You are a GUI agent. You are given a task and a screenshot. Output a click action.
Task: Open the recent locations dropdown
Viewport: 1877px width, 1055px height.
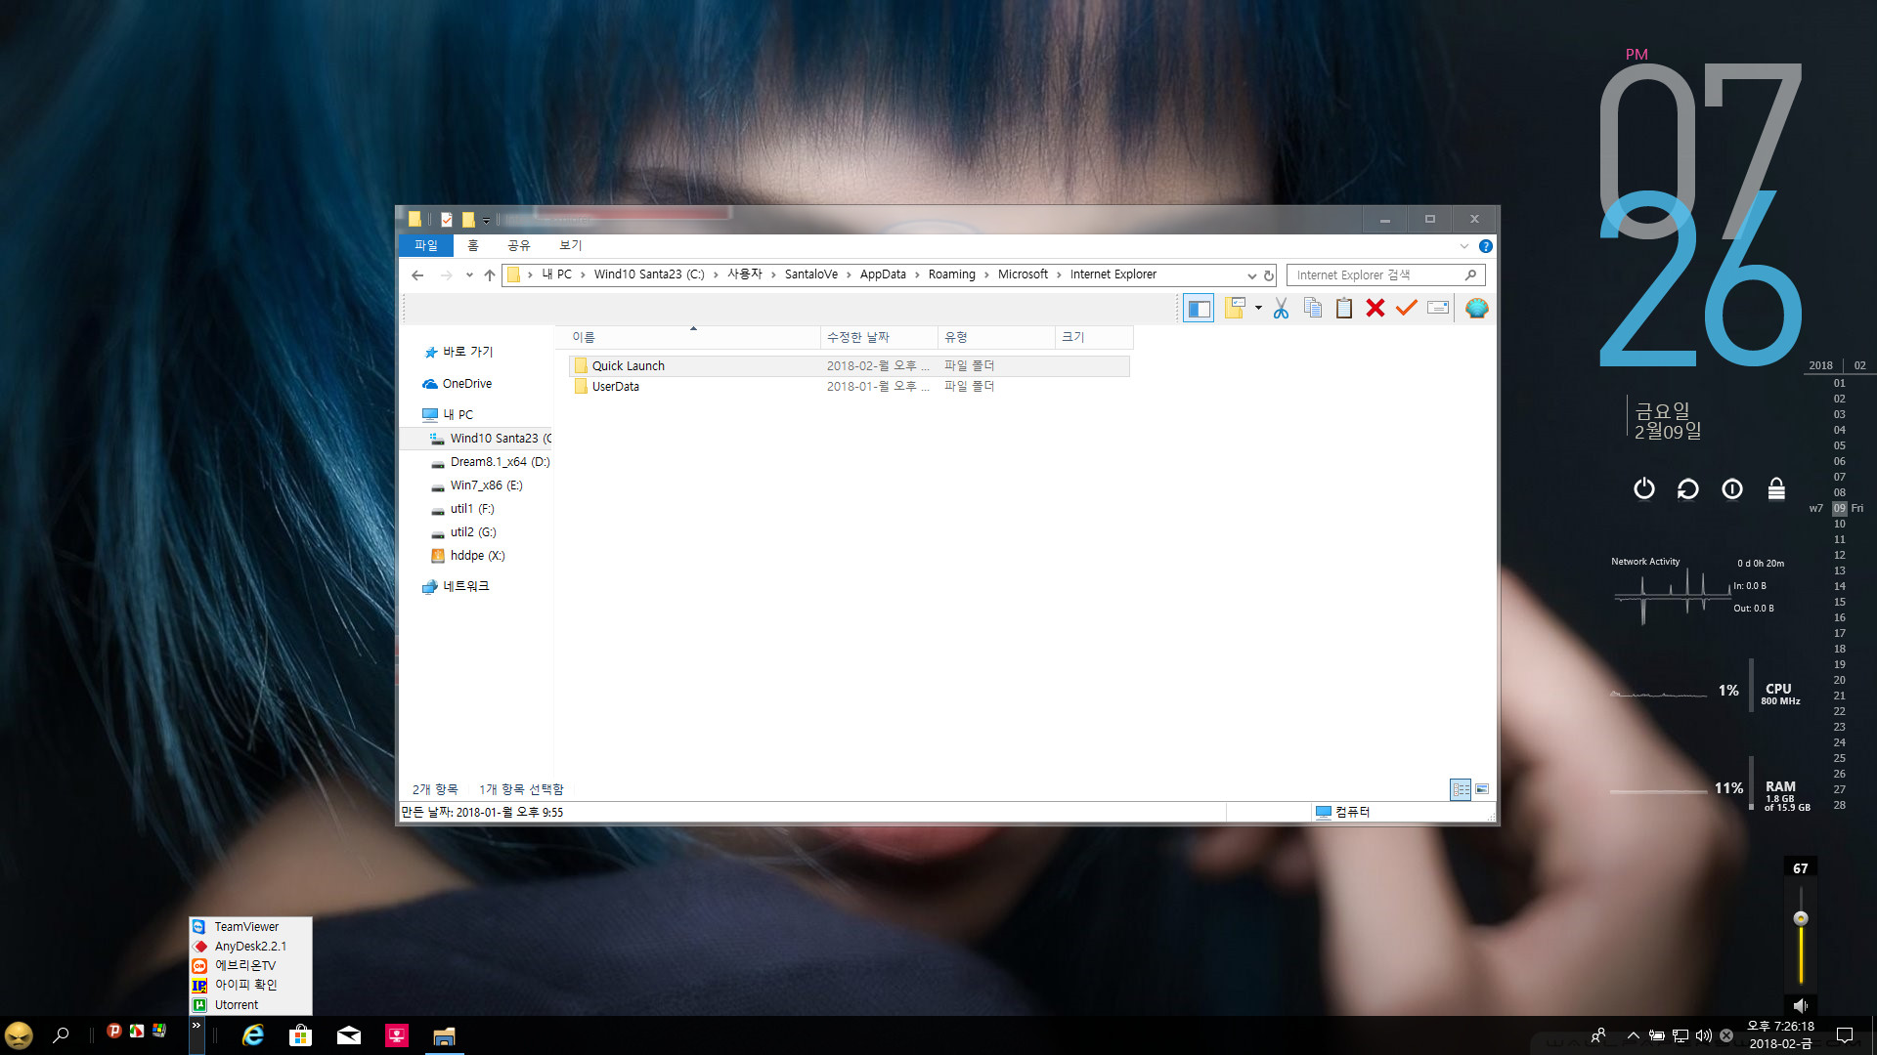[x=469, y=275]
